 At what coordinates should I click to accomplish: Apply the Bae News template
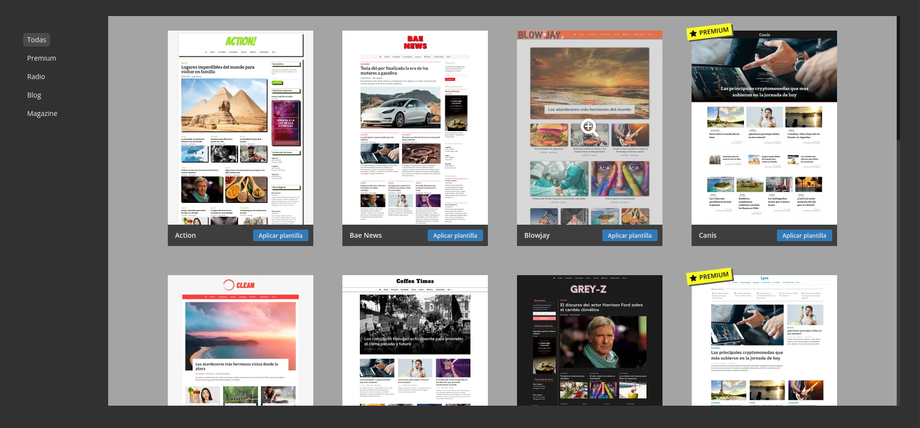[455, 235]
